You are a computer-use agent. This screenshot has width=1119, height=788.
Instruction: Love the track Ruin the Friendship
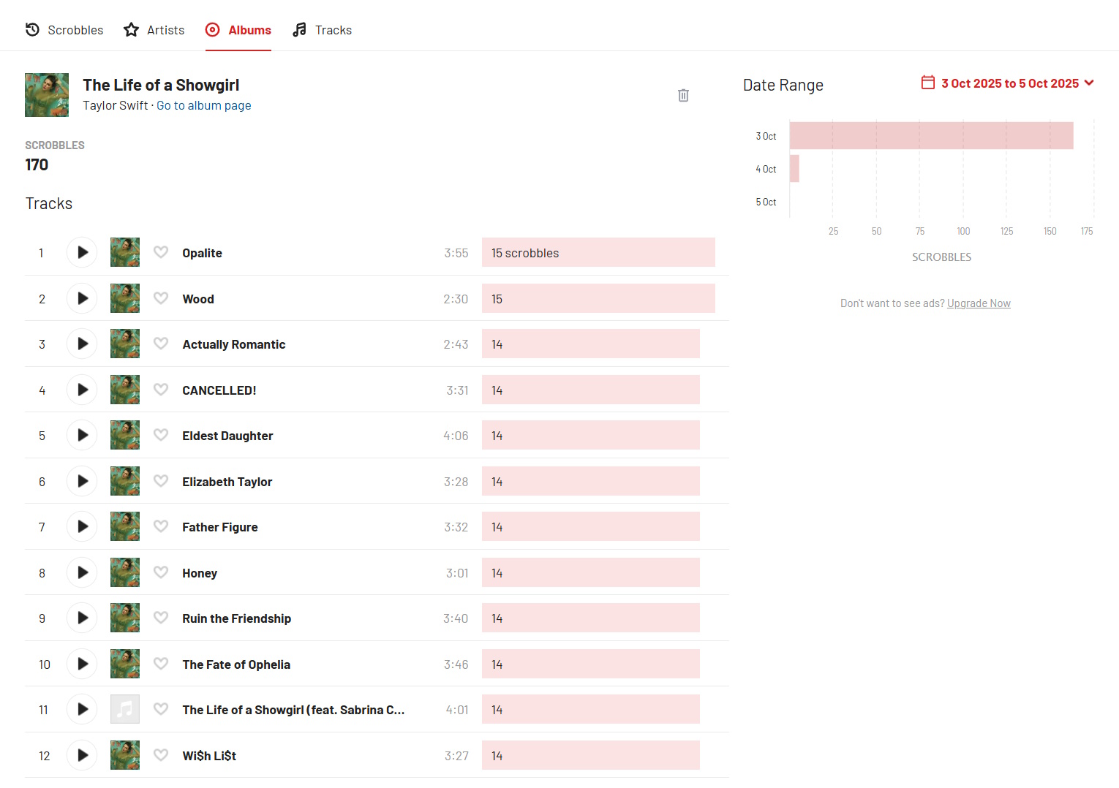click(161, 618)
